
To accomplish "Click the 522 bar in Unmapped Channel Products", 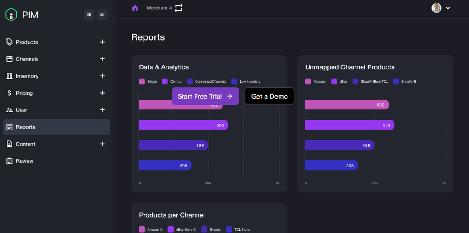I will (x=347, y=105).
